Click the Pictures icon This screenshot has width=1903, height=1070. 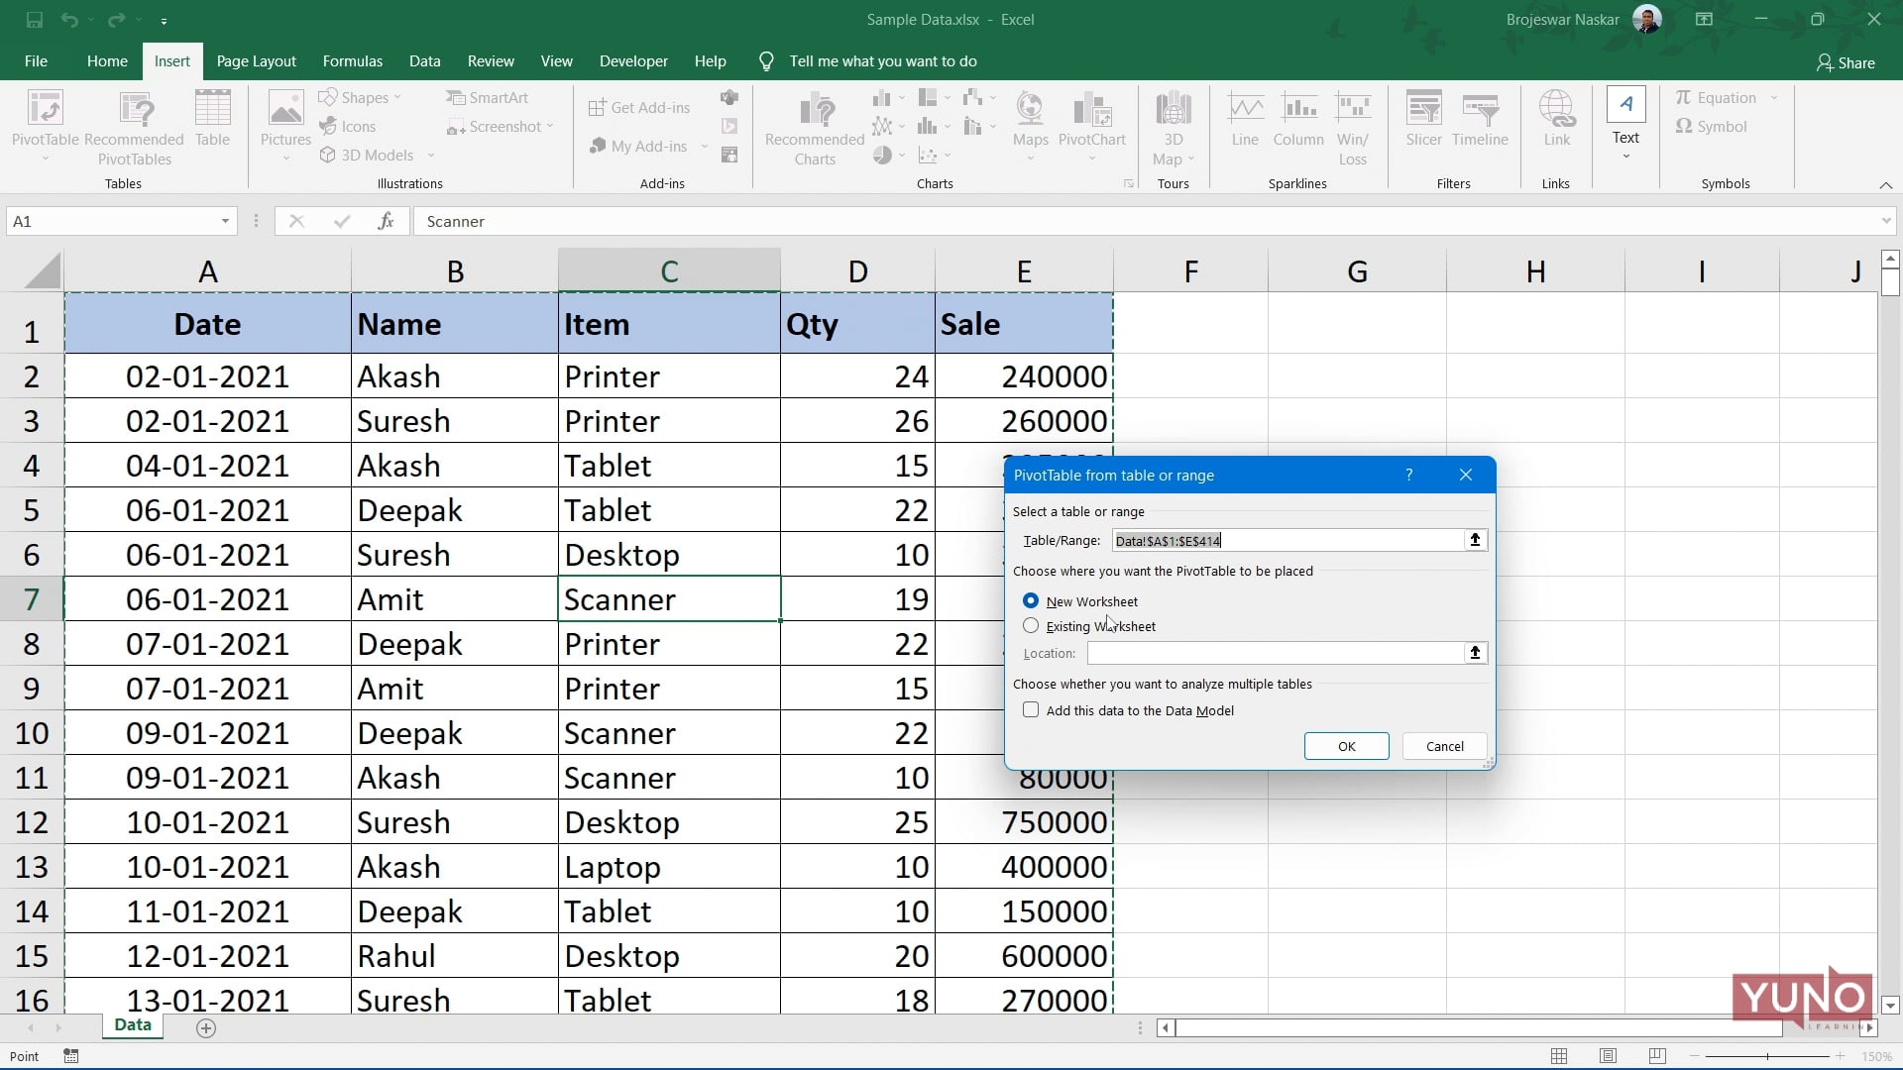[x=285, y=126]
